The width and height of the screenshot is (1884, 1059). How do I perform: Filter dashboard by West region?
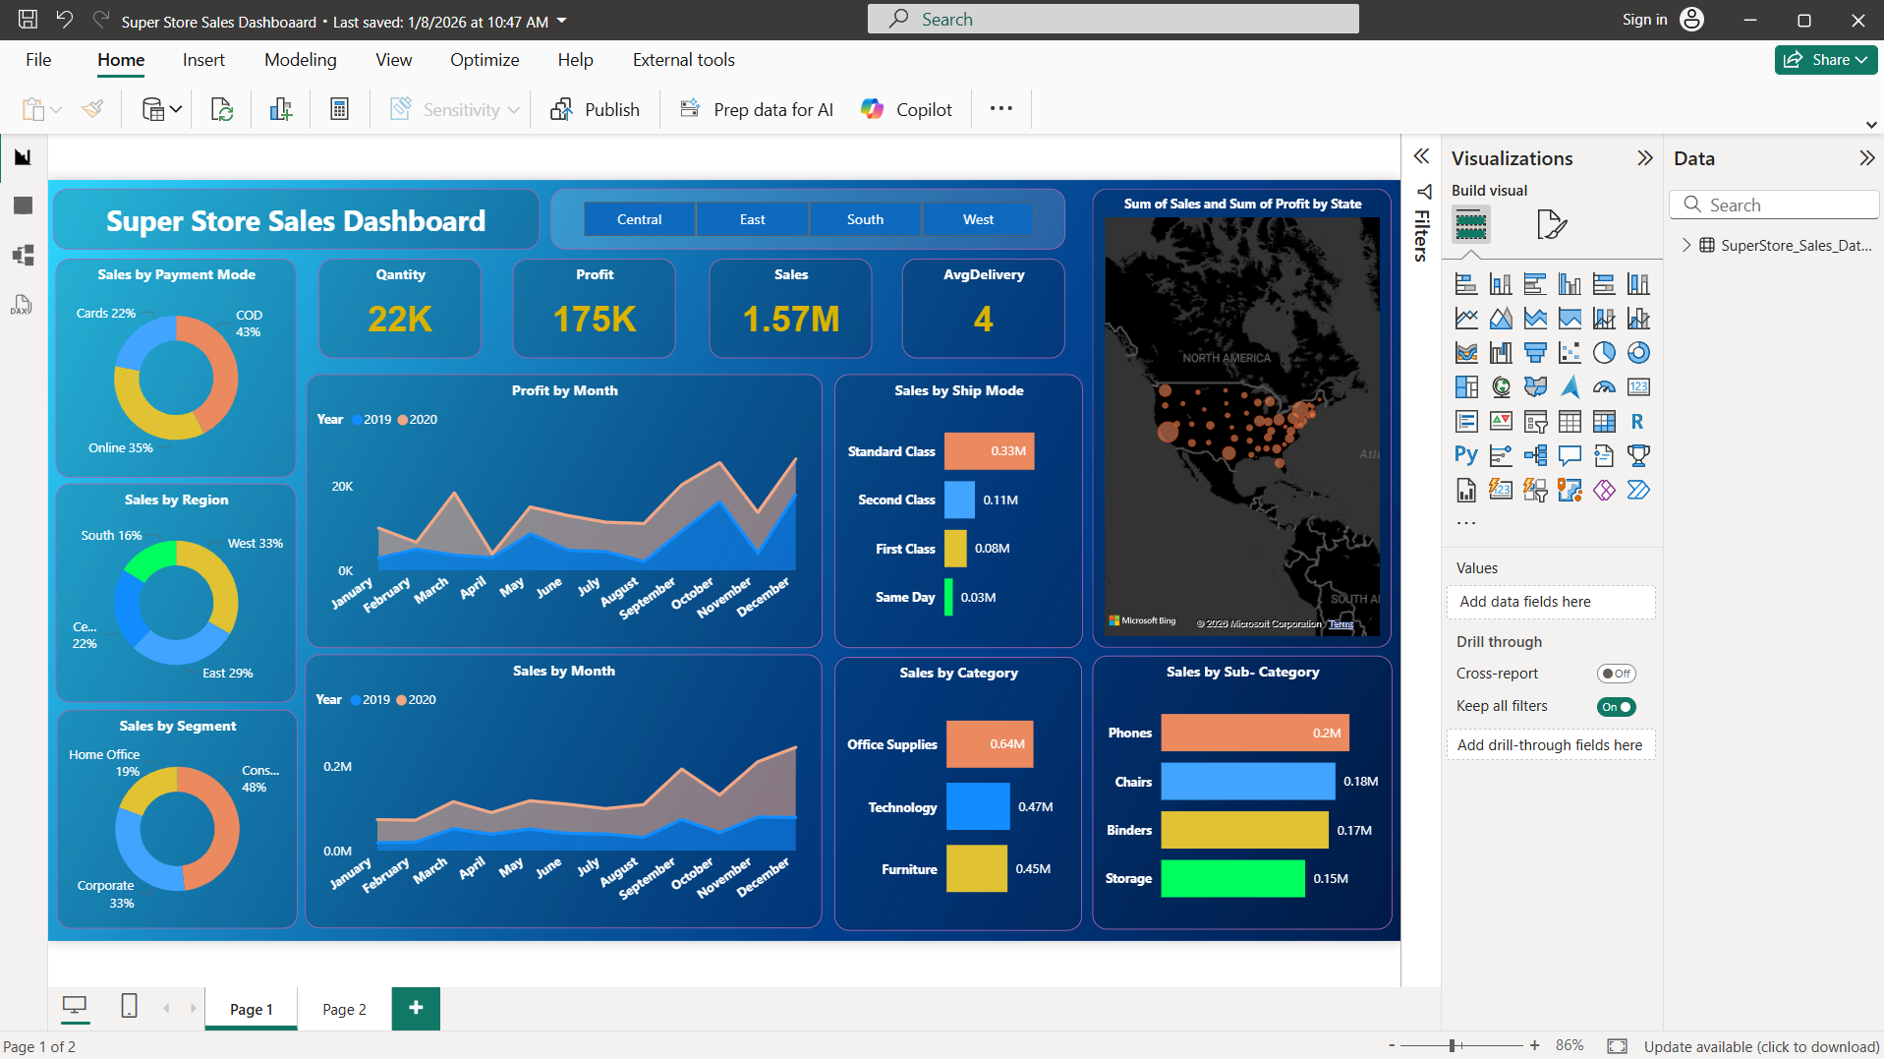[x=977, y=219]
